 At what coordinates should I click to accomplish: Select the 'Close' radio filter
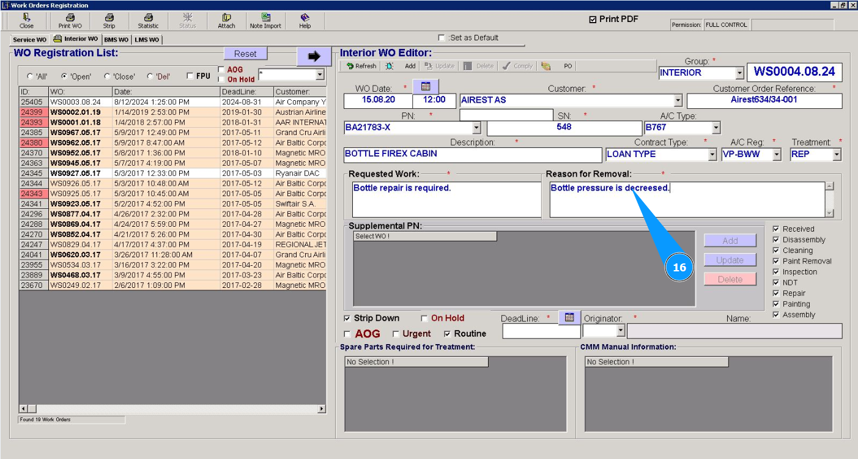108,76
